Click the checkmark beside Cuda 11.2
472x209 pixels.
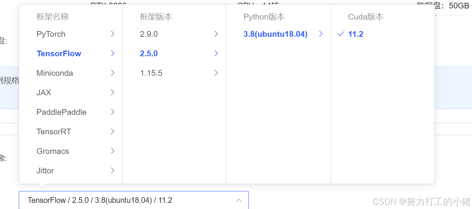(340, 34)
